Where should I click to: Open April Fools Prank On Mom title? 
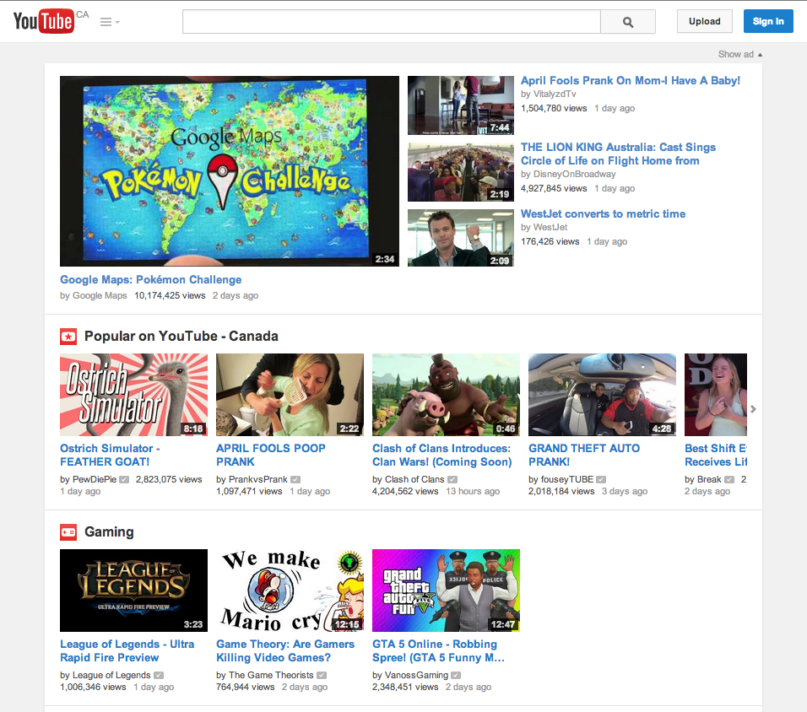[x=631, y=80]
